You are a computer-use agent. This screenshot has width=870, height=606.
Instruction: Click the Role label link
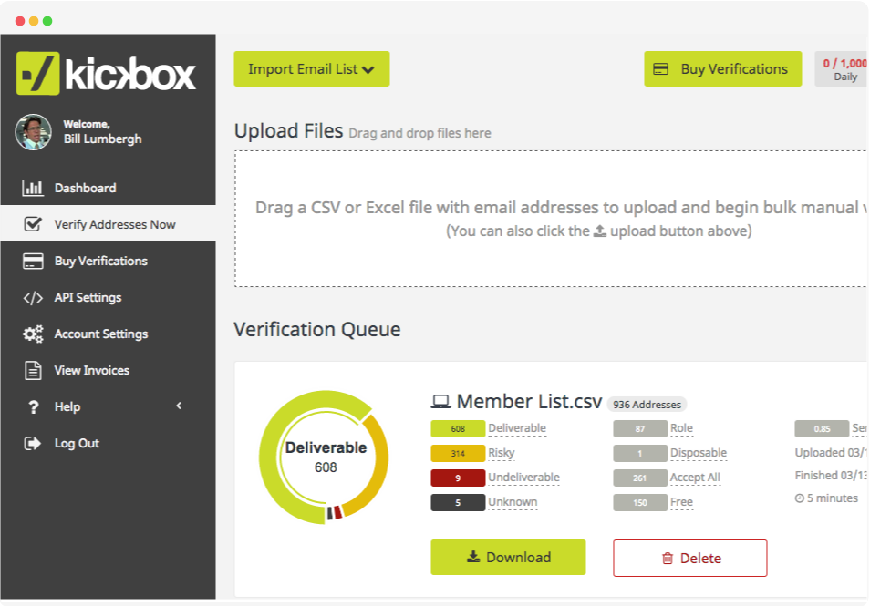point(681,428)
